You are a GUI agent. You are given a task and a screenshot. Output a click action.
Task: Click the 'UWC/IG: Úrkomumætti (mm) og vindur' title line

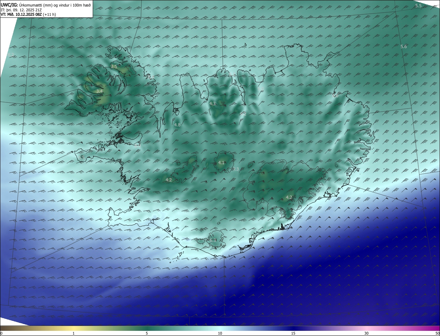[46, 4]
